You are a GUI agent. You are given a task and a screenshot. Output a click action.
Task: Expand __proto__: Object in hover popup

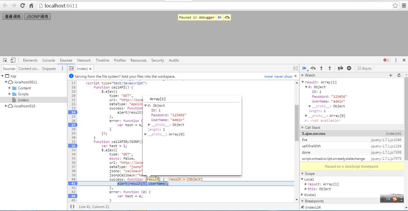[149, 125]
